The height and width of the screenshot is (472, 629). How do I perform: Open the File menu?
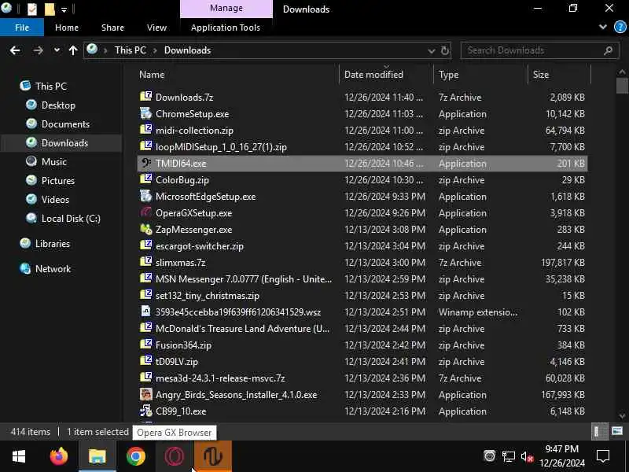tap(22, 28)
